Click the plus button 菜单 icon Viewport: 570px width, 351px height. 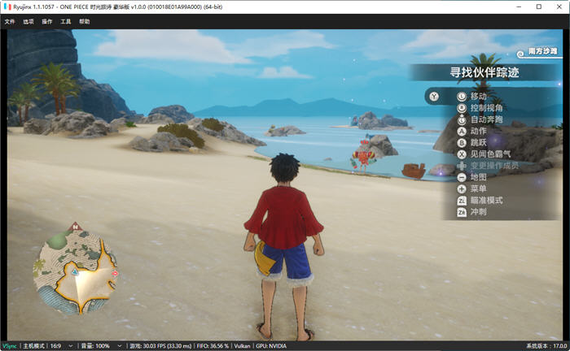[x=462, y=189]
